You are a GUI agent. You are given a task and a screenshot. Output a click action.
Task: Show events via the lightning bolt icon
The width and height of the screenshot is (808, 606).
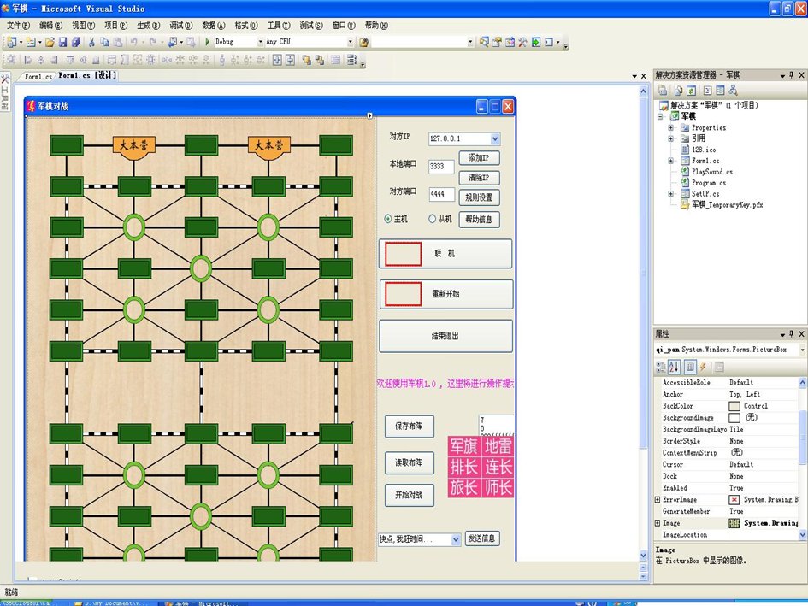click(x=703, y=367)
